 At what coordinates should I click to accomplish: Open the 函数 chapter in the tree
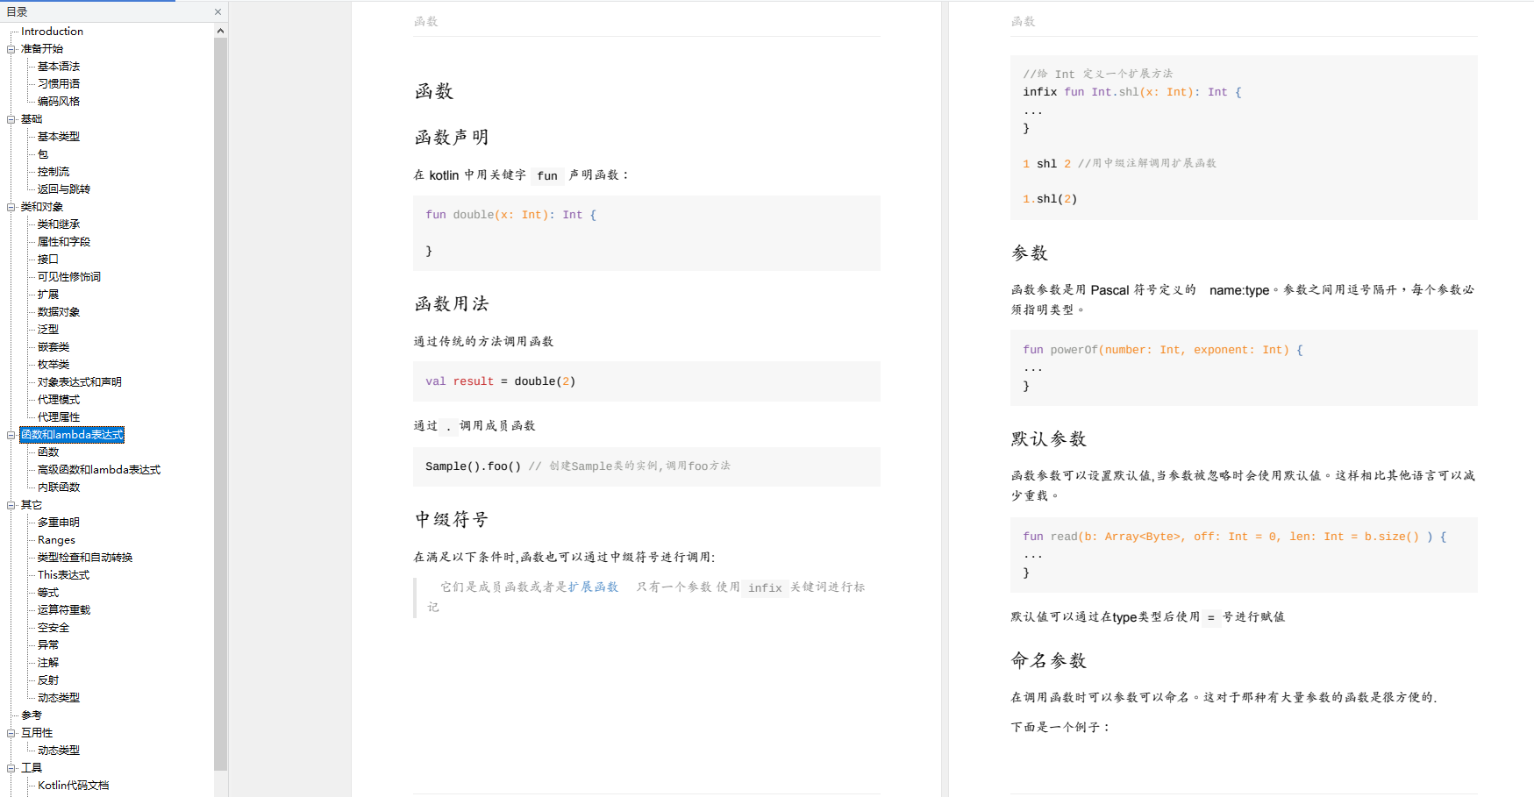click(48, 452)
